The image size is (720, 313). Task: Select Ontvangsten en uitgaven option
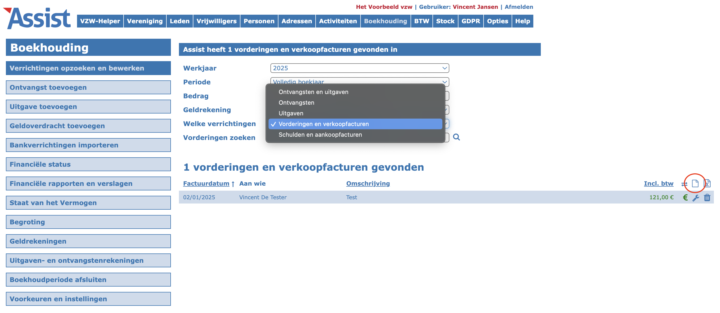[x=313, y=92]
